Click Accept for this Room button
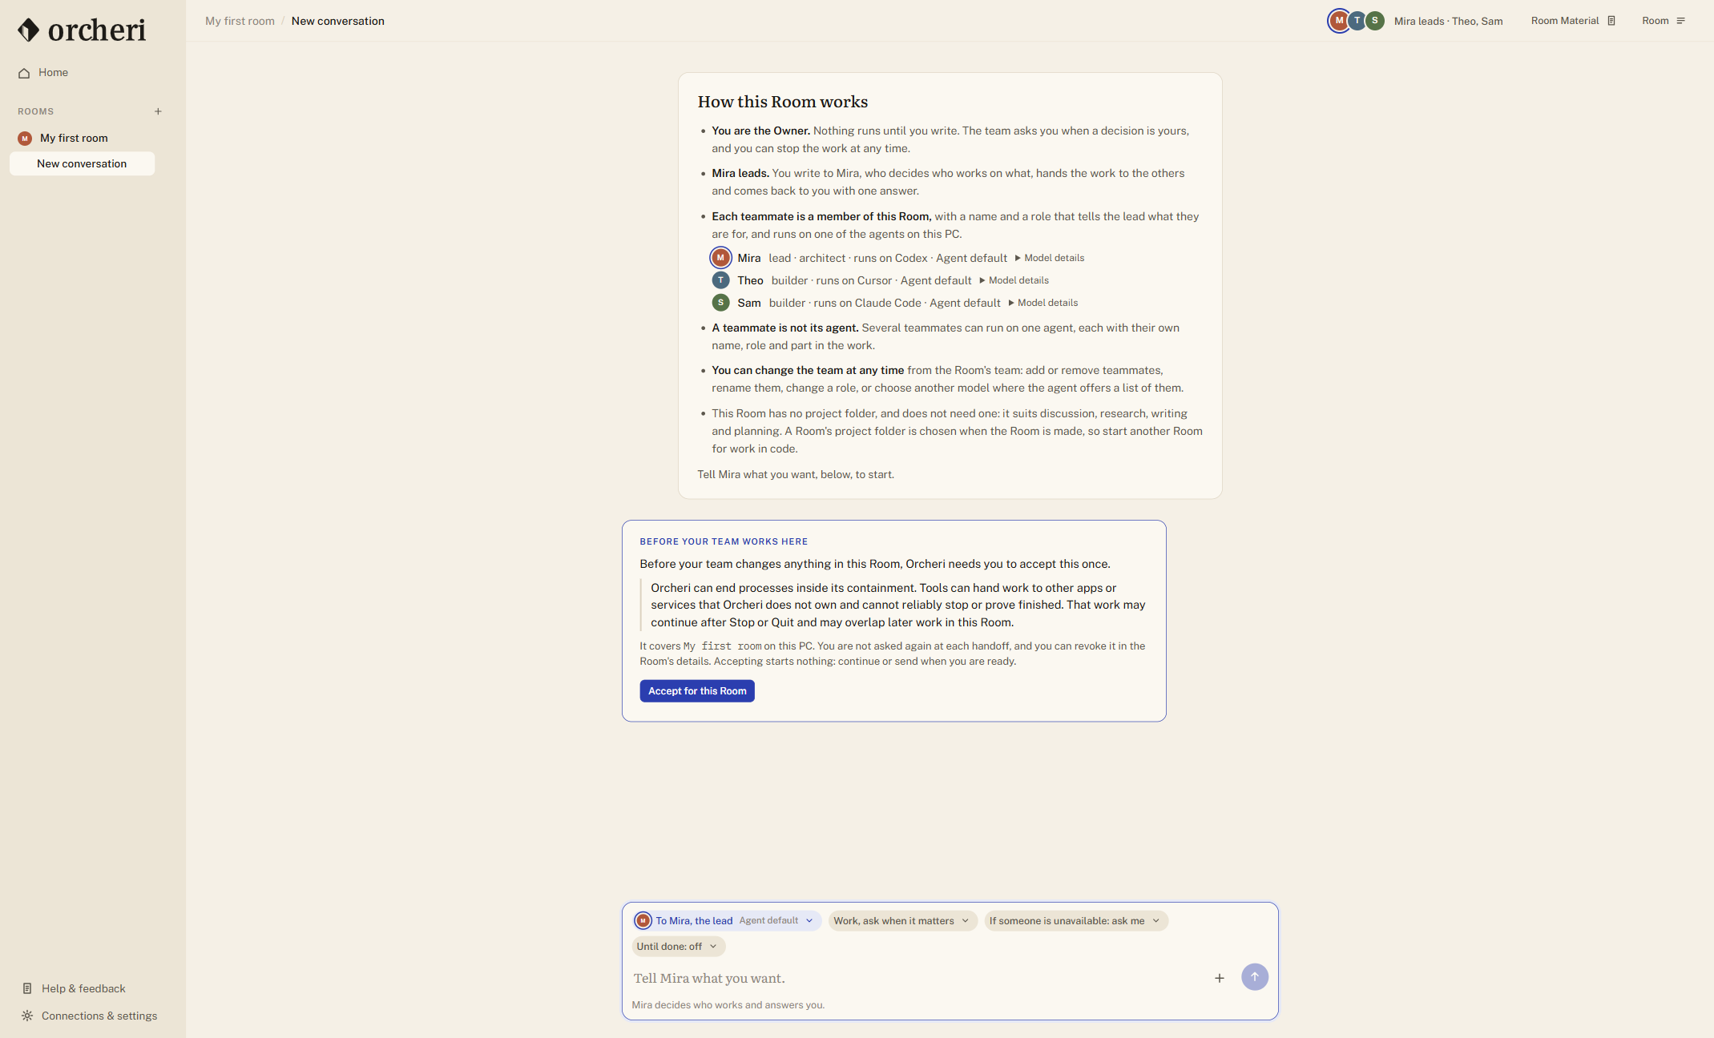The width and height of the screenshot is (1714, 1038). pyautogui.click(x=697, y=691)
